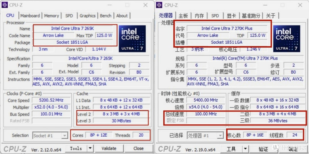This screenshot has height=154, width=309.
Task: Switch to the Memory tab in left window
Action: click(x=51, y=16)
